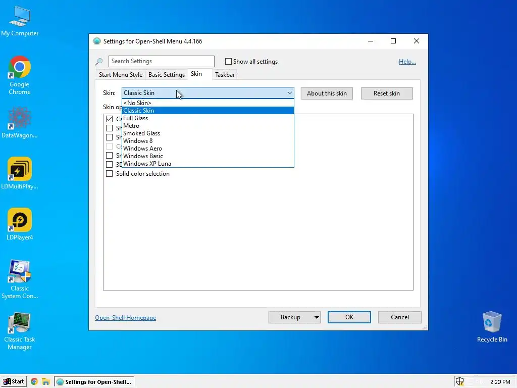Close the Open-Shell settings window
Image resolution: width=517 pixels, height=388 pixels.
pyautogui.click(x=417, y=41)
